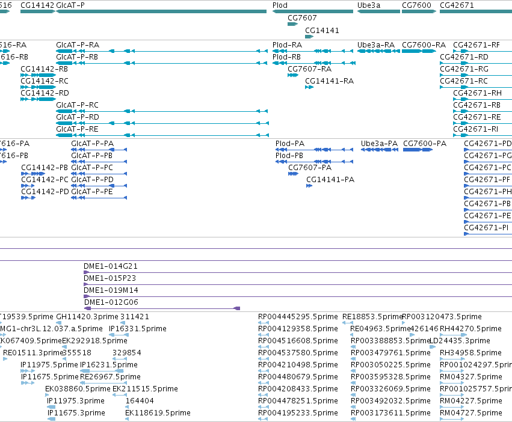Click BAC clone DME1-014G21
Screen dimensions: 512x422
click(298, 272)
